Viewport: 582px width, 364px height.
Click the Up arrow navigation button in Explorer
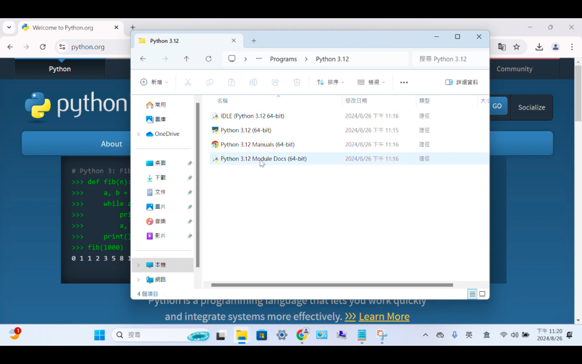click(x=186, y=59)
